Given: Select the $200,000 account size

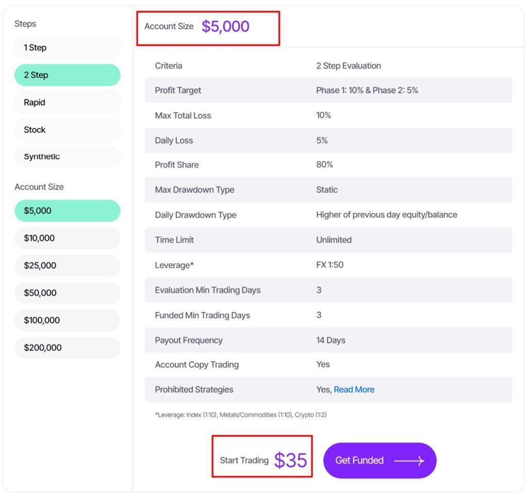Looking at the screenshot, I should click(x=67, y=348).
